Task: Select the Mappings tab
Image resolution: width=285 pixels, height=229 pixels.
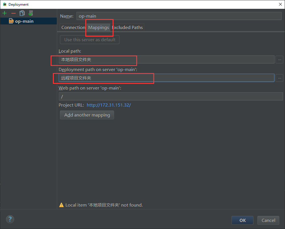Action: [99, 27]
